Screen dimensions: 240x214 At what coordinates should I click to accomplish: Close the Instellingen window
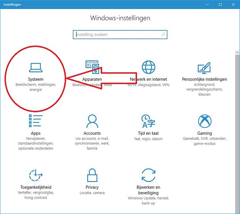tap(233, 4)
